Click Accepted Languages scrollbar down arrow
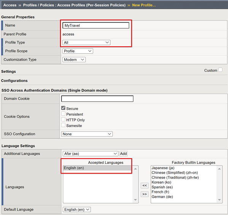The height and width of the screenshot is (215, 228). [x=136, y=200]
